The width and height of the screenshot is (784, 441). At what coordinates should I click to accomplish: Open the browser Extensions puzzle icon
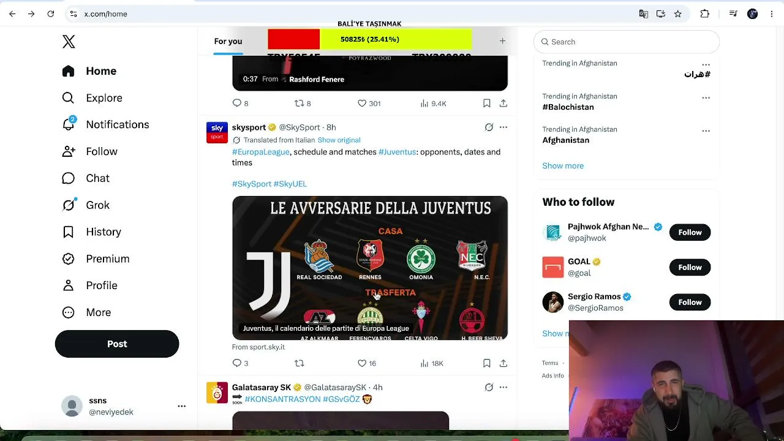coord(705,13)
